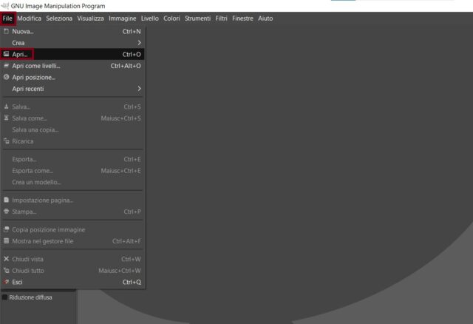Click the Apri open file icon
The width and height of the screenshot is (473, 324).
pyautogui.click(x=7, y=54)
